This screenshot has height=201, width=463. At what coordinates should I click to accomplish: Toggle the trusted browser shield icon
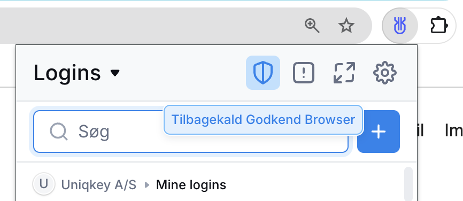click(263, 73)
